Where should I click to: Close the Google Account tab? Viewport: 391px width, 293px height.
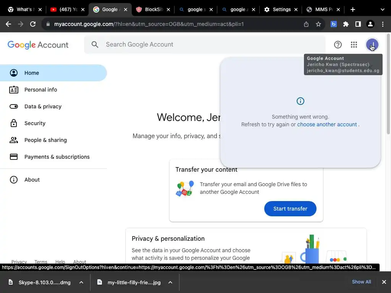126,10
